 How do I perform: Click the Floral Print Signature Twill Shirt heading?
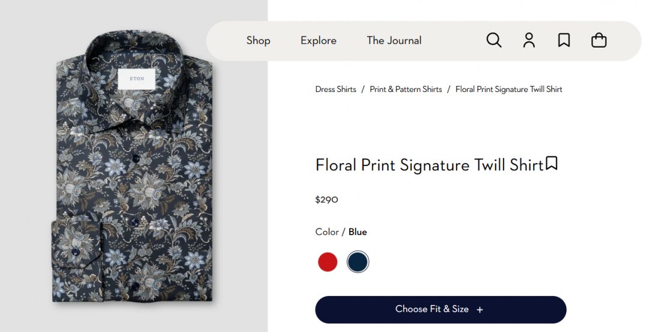pyautogui.click(x=429, y=165)
